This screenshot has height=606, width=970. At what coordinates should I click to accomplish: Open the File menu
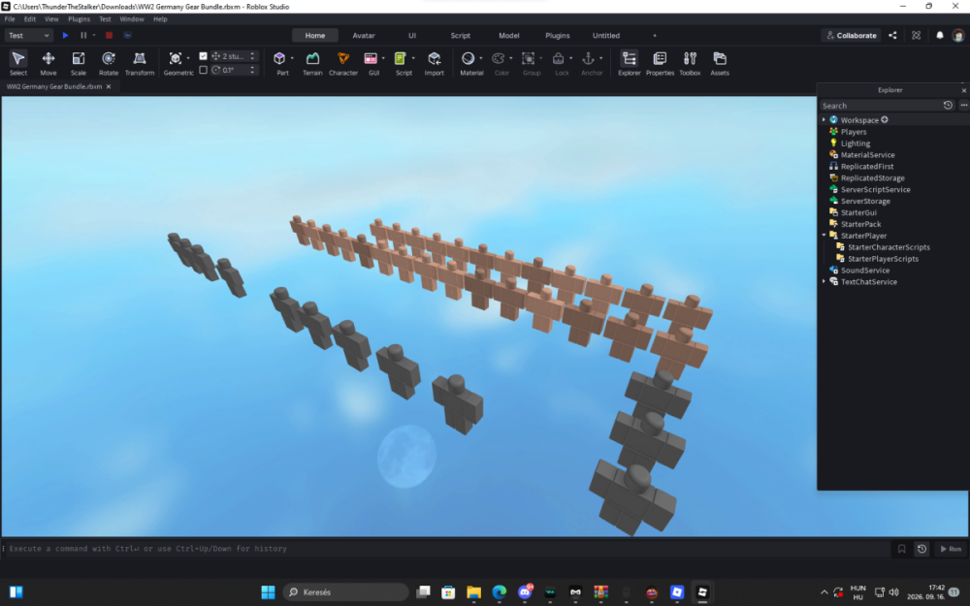(10, 19)
